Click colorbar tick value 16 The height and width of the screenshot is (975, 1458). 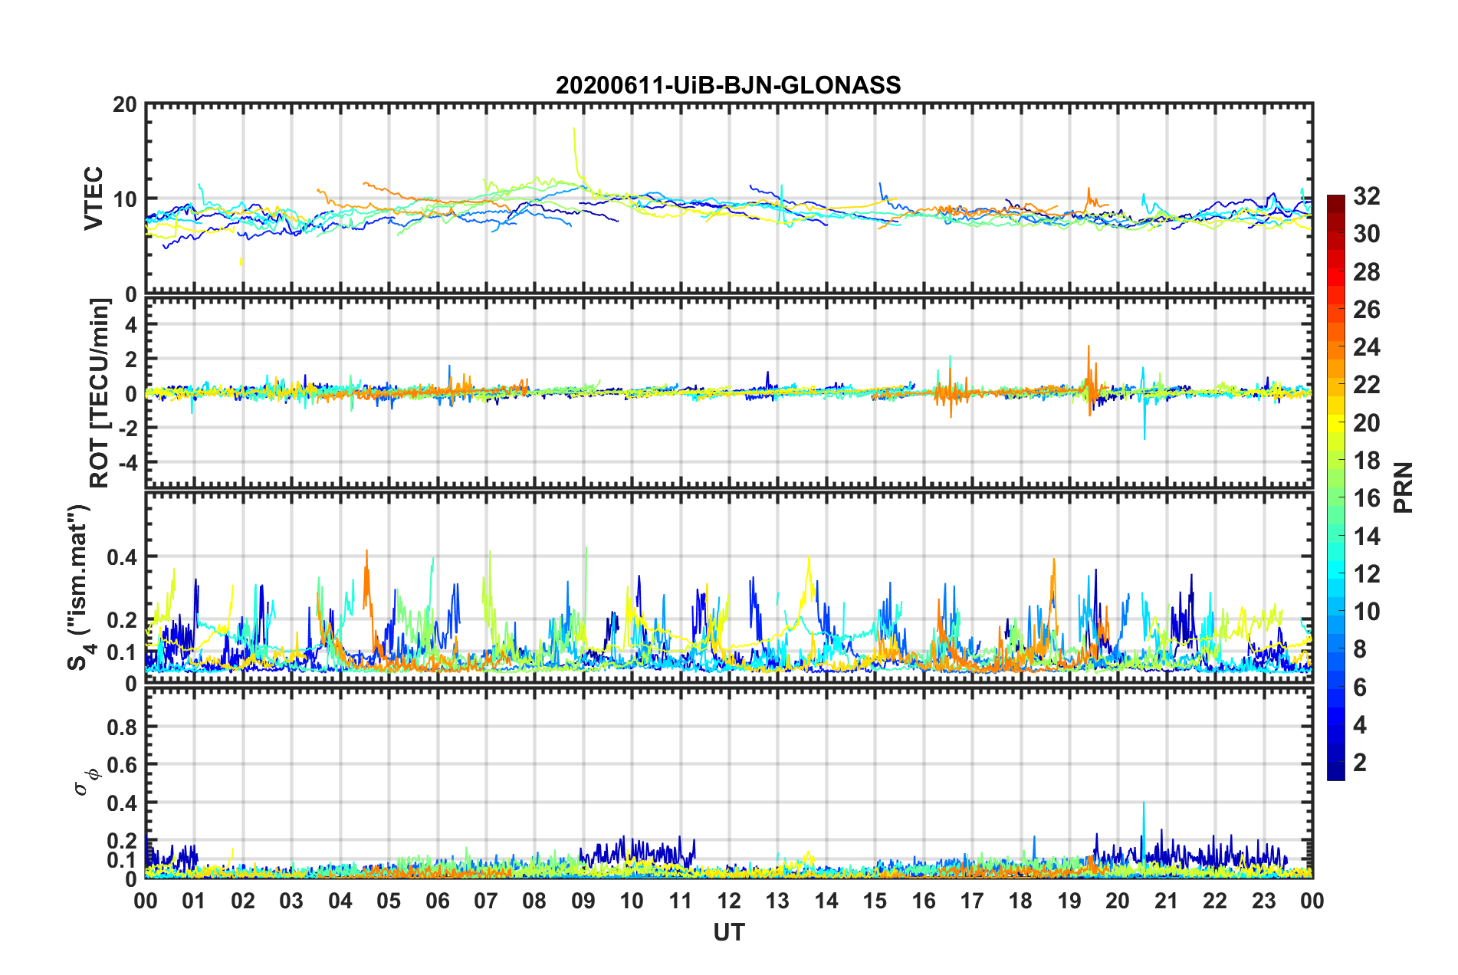1367,498
